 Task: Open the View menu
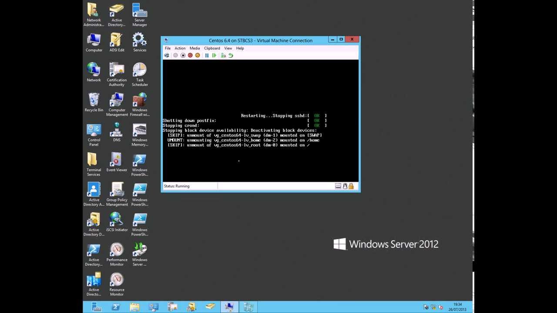(228, 48)
